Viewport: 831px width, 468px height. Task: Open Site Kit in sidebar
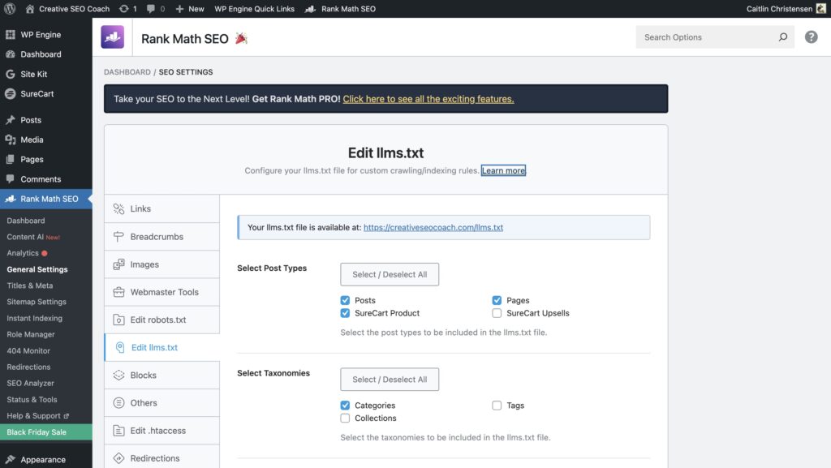click(x=33, y=74)
